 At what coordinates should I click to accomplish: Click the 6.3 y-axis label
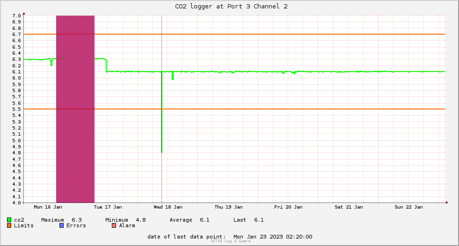pos(16,59)
